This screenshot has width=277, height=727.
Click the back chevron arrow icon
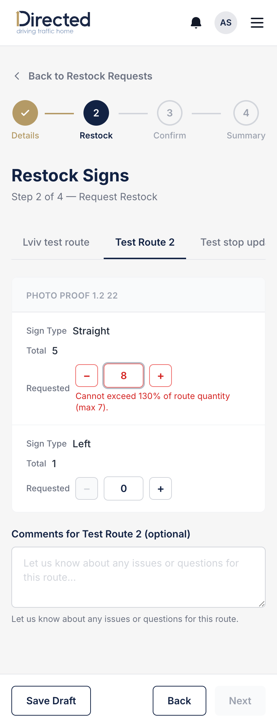pyautogui.click(x=17, y=76)
